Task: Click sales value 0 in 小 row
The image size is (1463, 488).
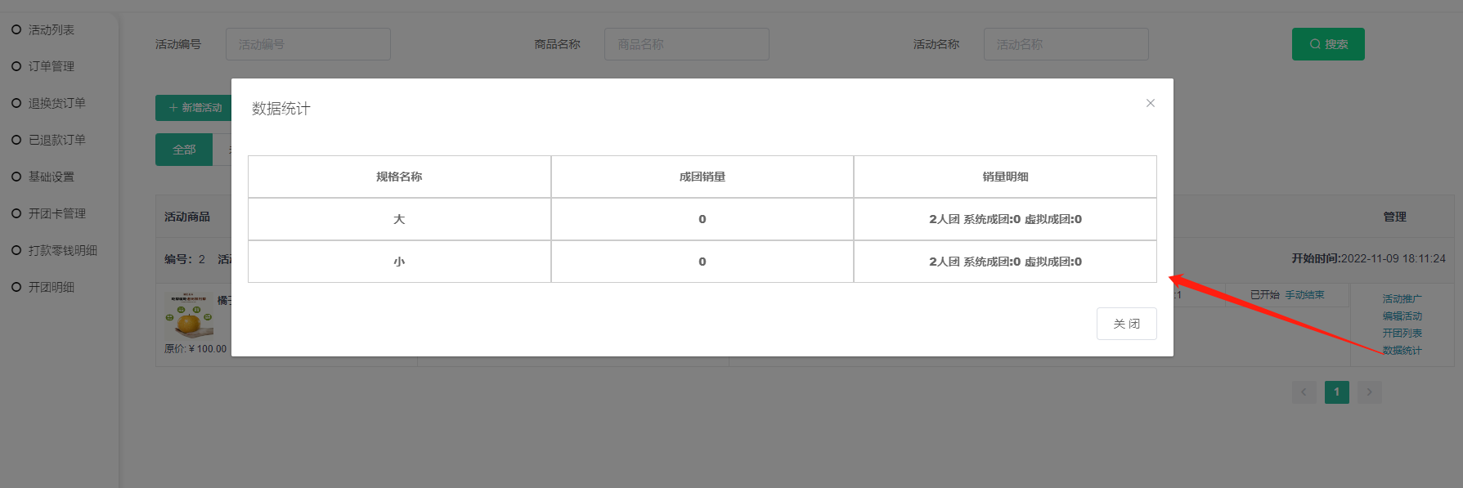Action: 702,262
